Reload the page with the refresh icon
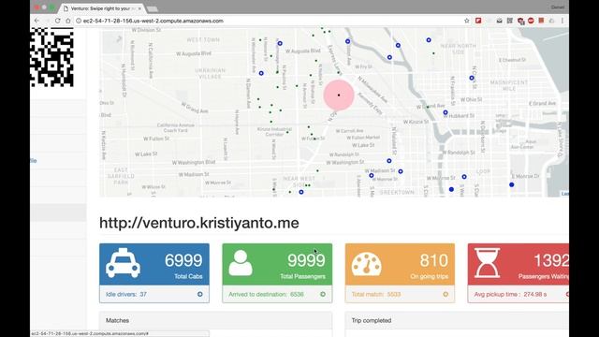The image size is (599, 337). pyautogui.click(x=58, y=21)
